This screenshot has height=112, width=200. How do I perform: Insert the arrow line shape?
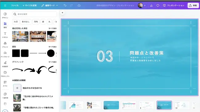(x=42, y=53)
